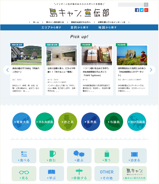Open 地図から探す in the blue bar
159x184 pixels.
click(x=108, y=28)
